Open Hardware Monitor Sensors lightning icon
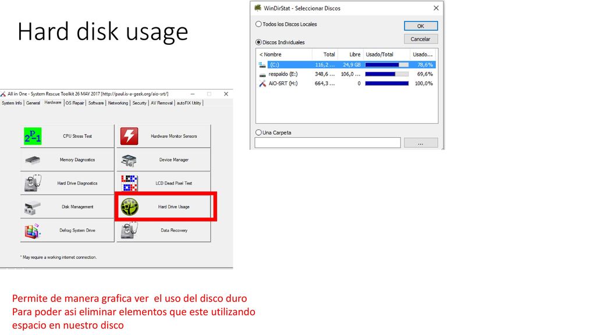The height and width of the screenshot is (335, 596). 129,136
